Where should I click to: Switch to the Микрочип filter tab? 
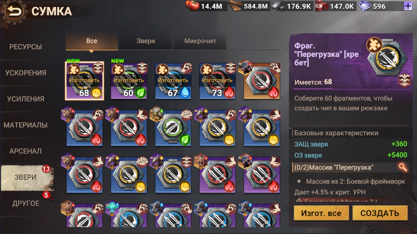pyautogui.click(x=200, y=41)
